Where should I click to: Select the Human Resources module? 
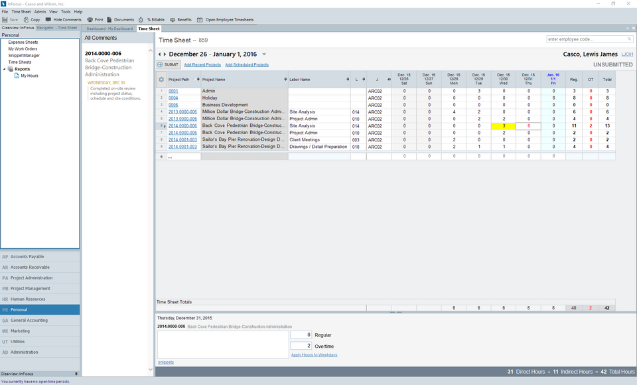tap(40, 299)
